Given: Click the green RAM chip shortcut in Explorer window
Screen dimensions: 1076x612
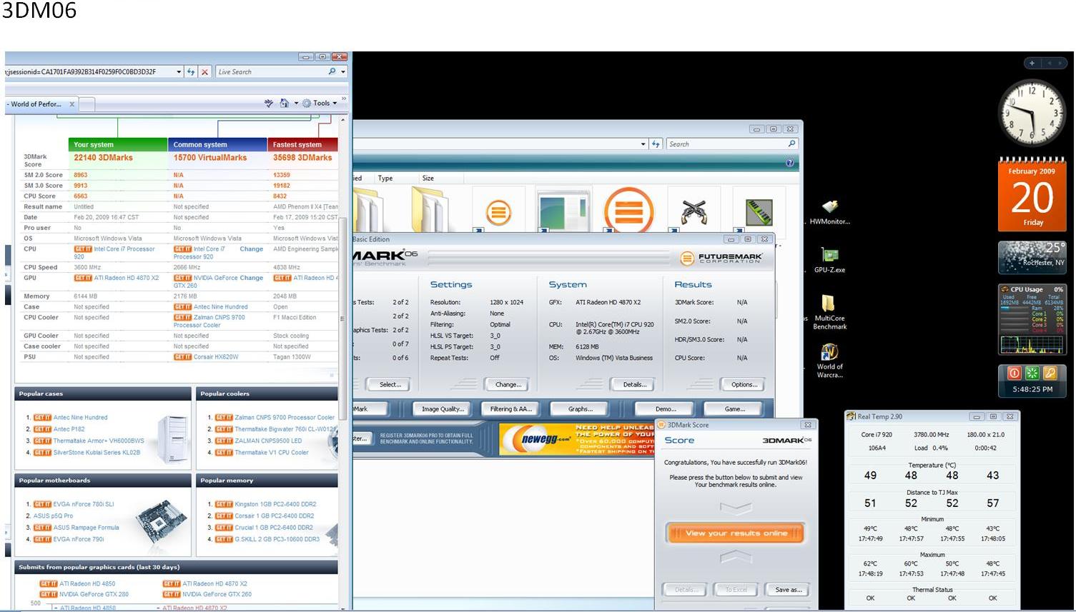Looking at the screenshot, I should 759,212.
